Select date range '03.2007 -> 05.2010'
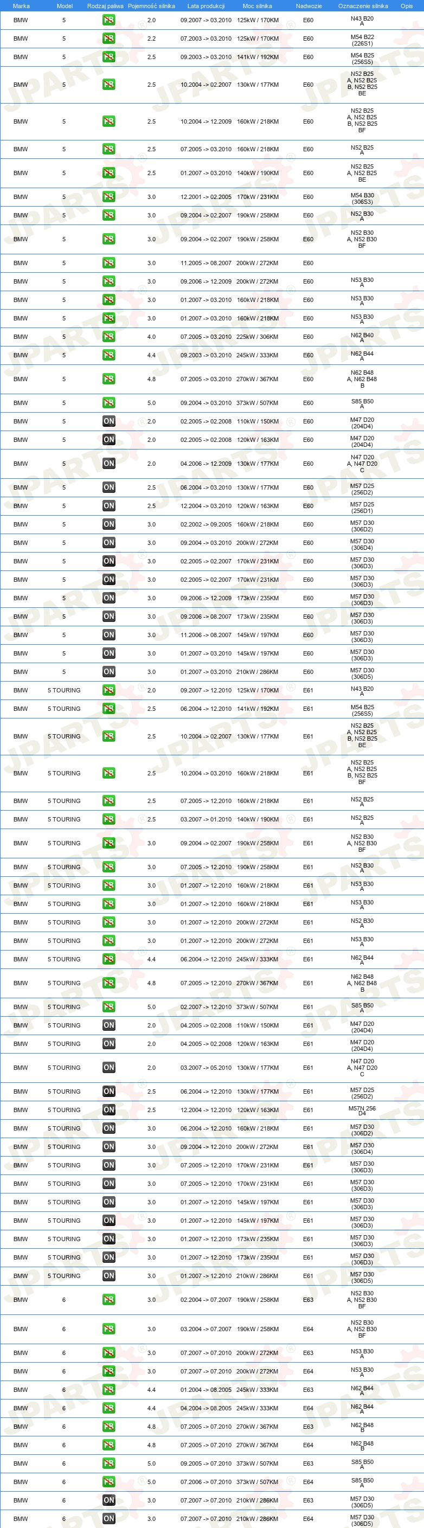This screenshot has height=1528, width=424. pos(206,1068)
